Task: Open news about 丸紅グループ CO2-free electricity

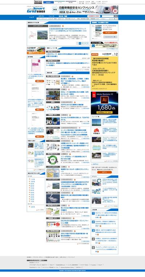Action: [68, 55]
